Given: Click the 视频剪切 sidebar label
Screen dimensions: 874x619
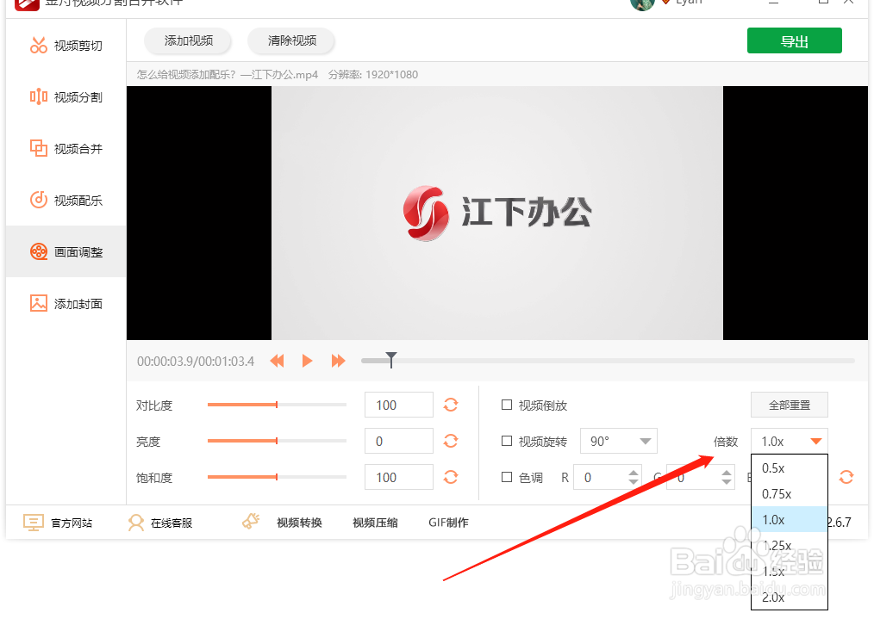Looking at the screenshot, I should pyautogui.click(x=78, y=46).
